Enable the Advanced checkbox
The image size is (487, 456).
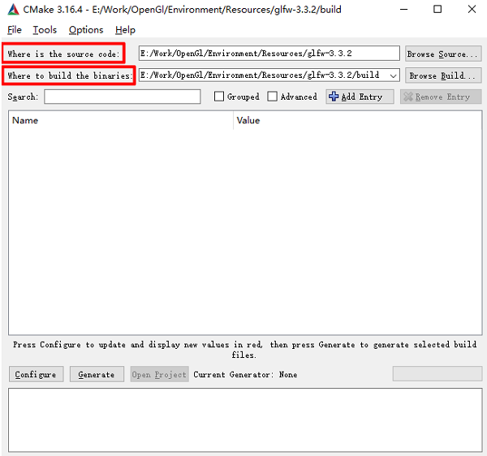pos(273,97)
